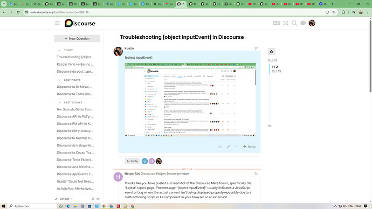
Task: Open the chat speech bubble icon
Action: pyautogui.click(x=303, y=23)
